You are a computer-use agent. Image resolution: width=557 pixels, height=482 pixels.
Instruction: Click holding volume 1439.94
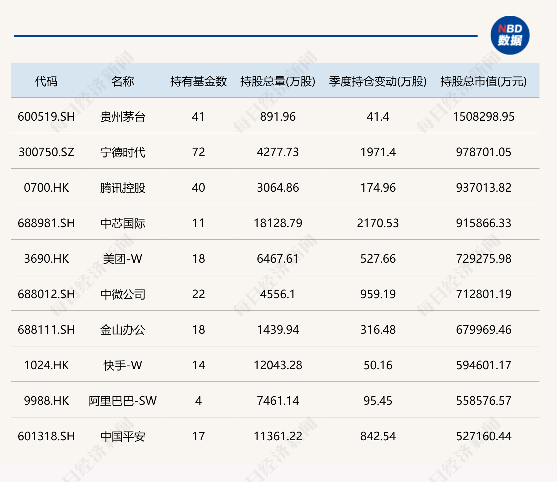[278, 330]
